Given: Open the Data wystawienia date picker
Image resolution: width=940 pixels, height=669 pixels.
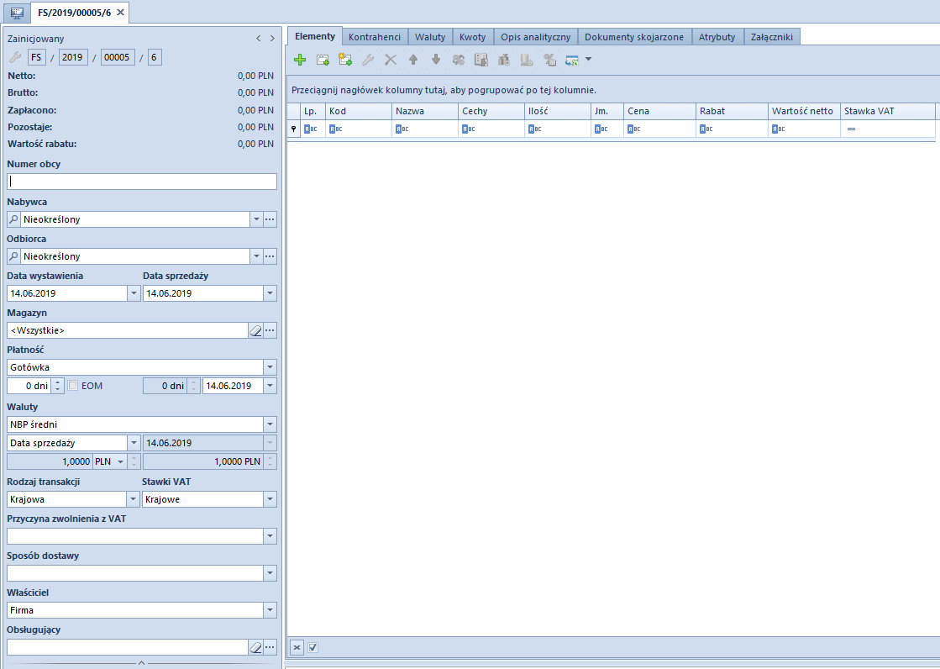Looking at the screenshot, I should (134, 293).
